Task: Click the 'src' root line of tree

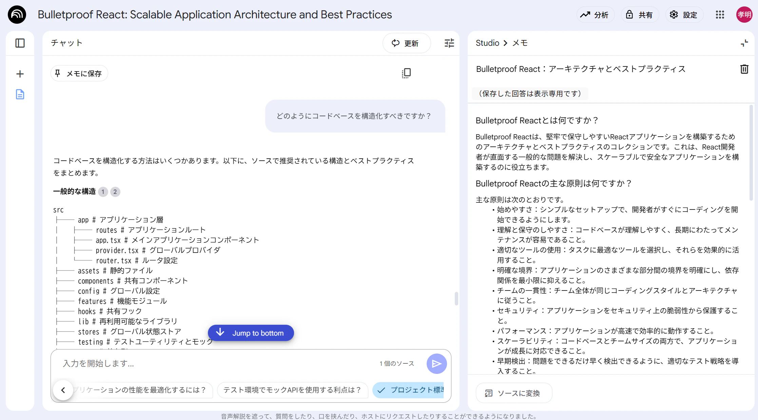Action: tap(58, 210)
